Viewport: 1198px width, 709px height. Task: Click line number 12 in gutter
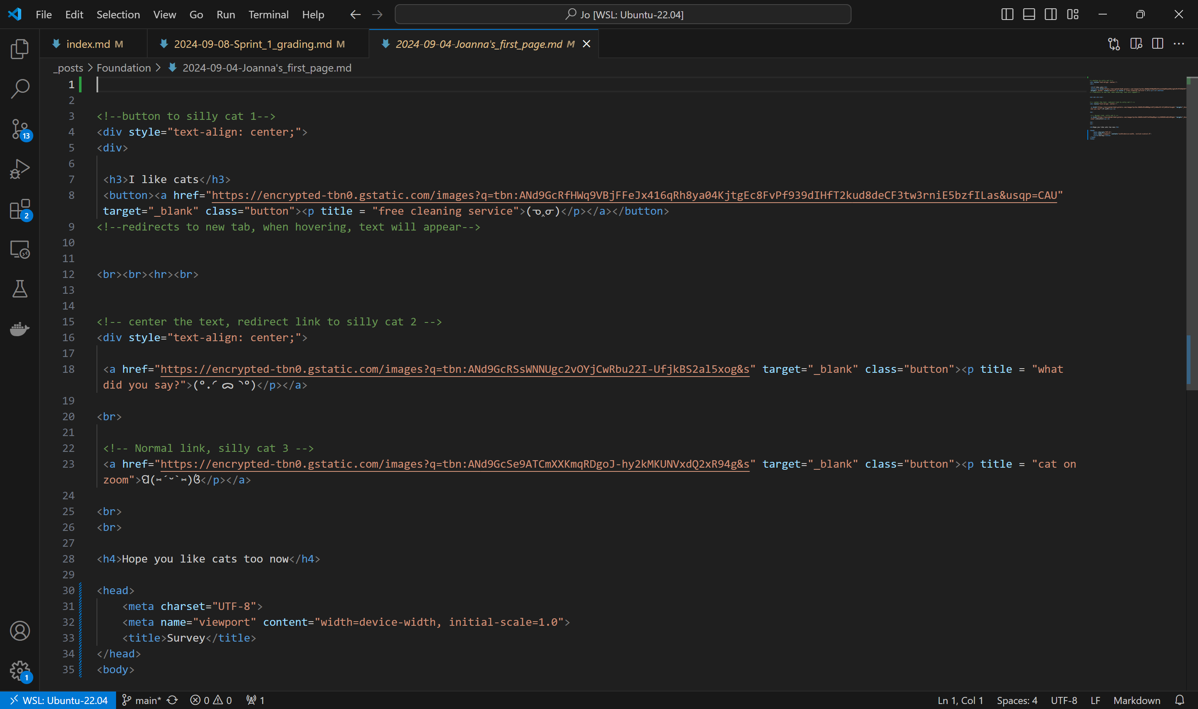[69, 274]
